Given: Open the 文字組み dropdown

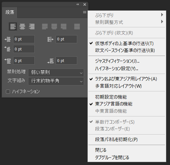Looking at the screenshot, I should pos(56,81).
